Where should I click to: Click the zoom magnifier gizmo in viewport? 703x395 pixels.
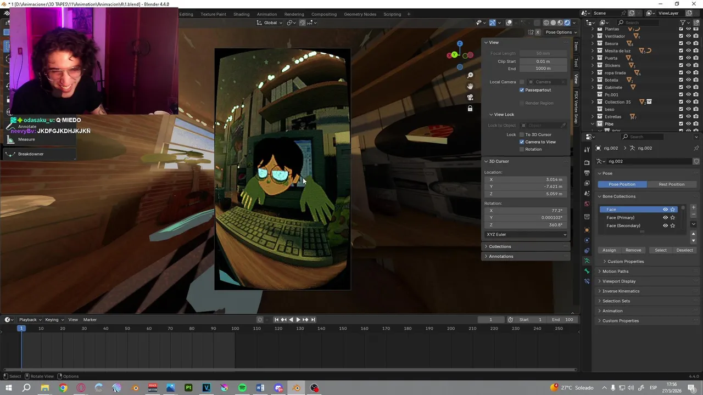coord(470,75)
